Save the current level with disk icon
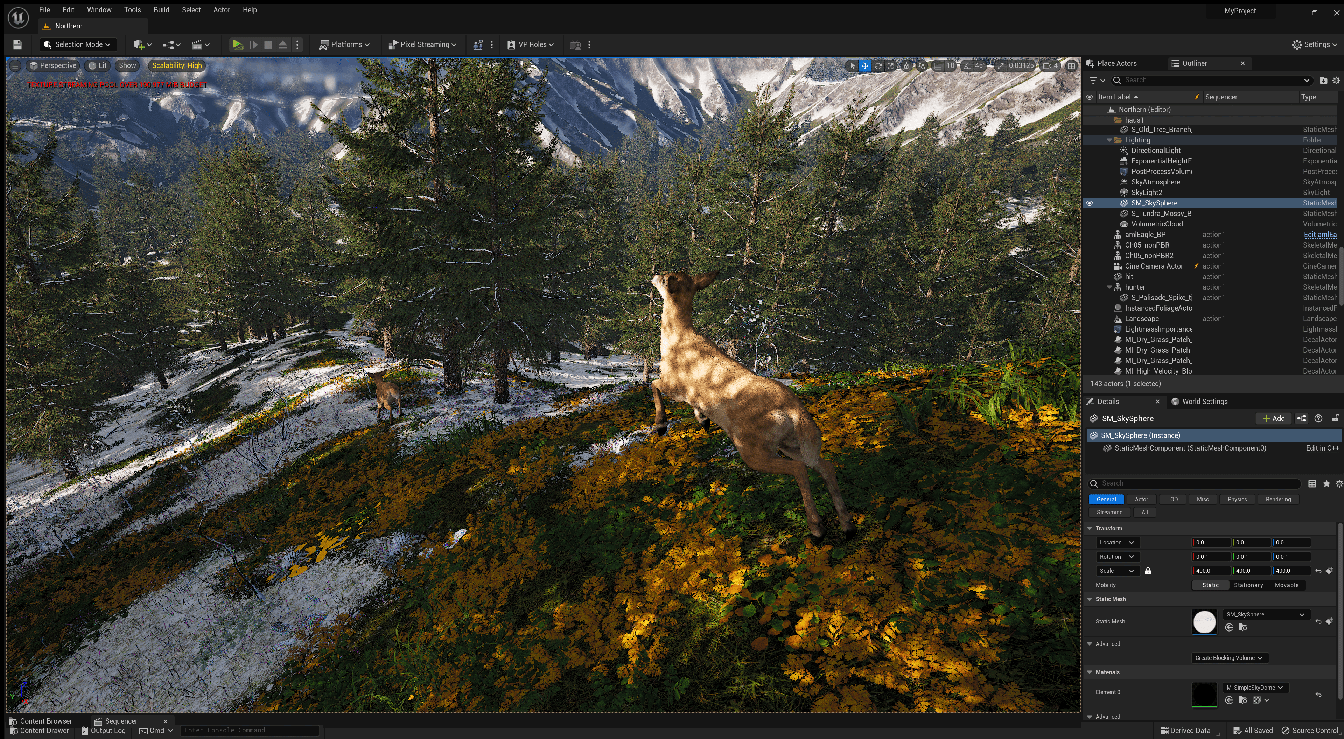 coord(17,45)
